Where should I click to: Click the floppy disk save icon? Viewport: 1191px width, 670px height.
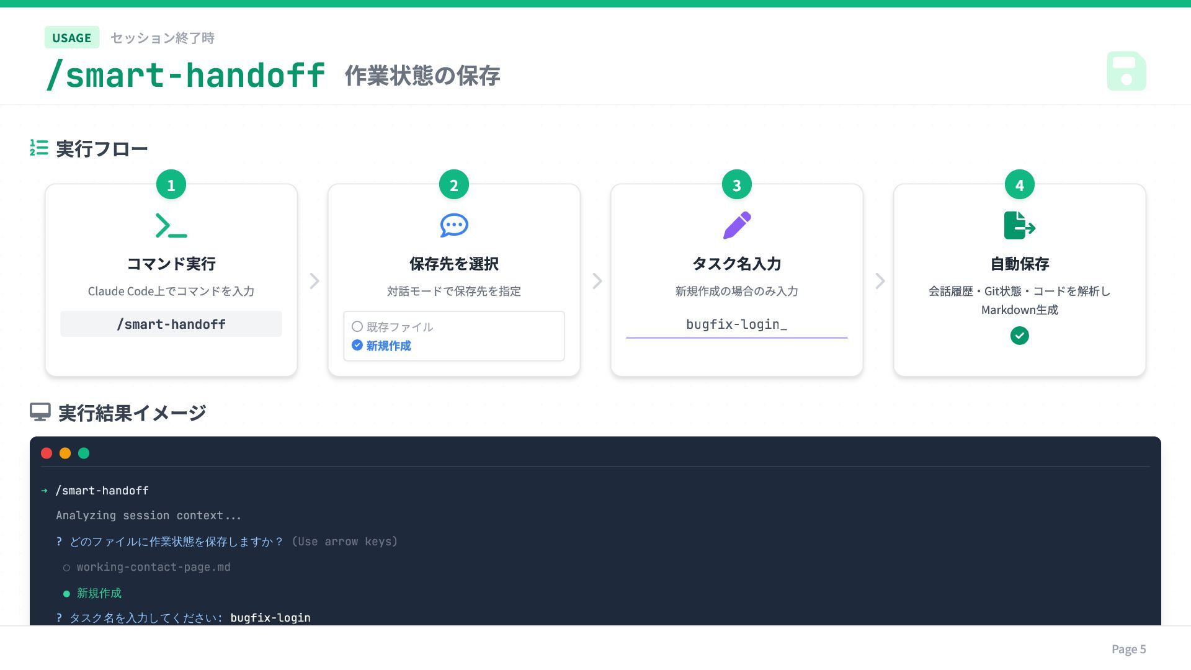pos(1126,71)
